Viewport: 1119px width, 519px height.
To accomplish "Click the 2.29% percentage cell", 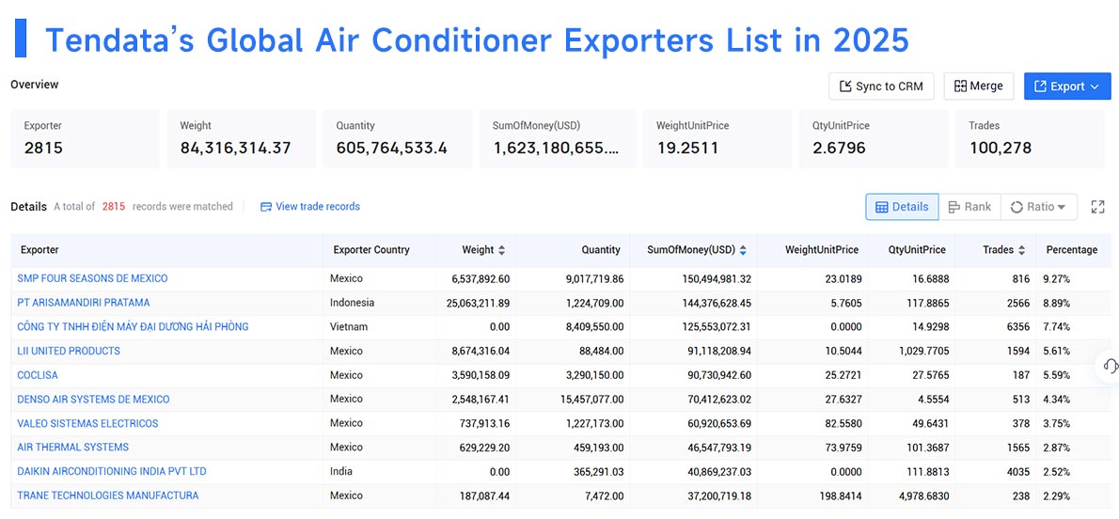I will 1058,495.
